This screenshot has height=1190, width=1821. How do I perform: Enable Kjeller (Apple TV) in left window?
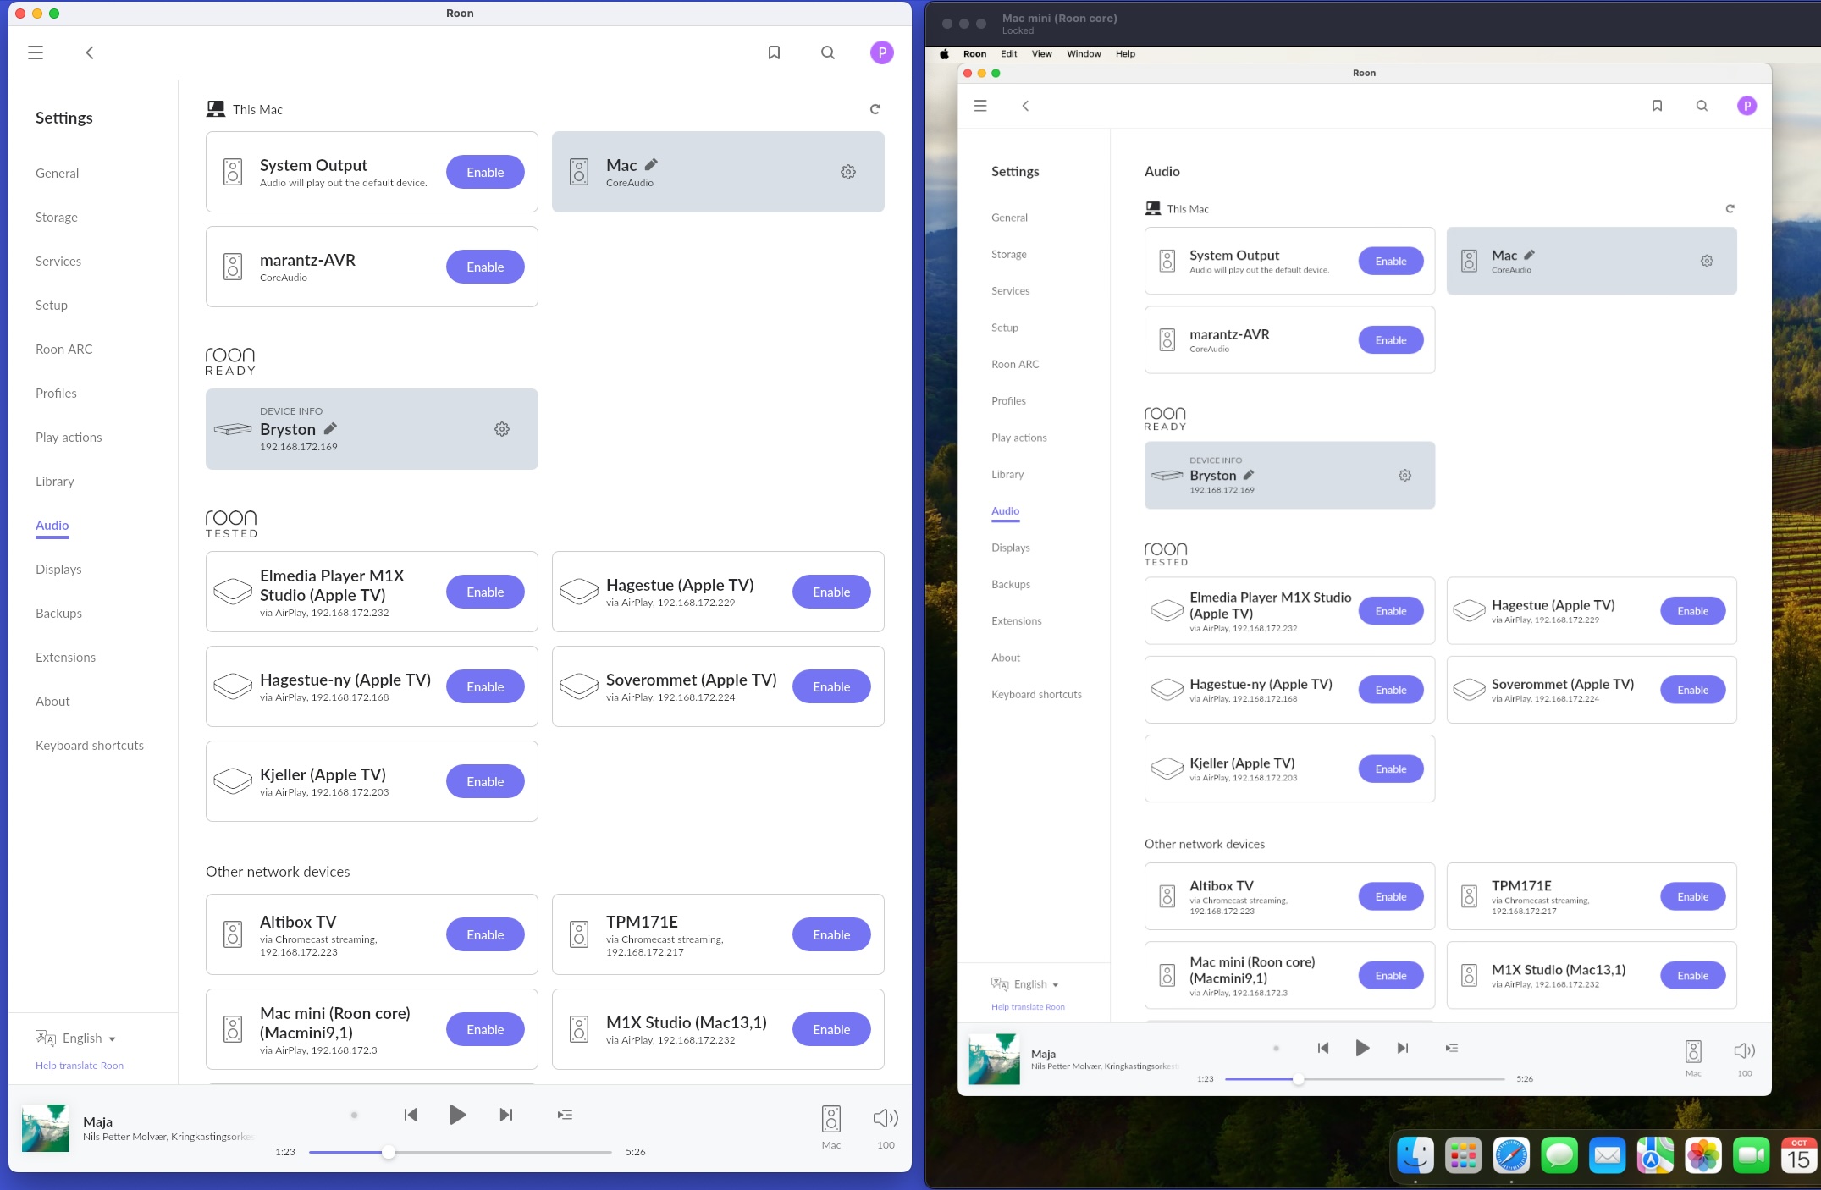pos(485,781)
